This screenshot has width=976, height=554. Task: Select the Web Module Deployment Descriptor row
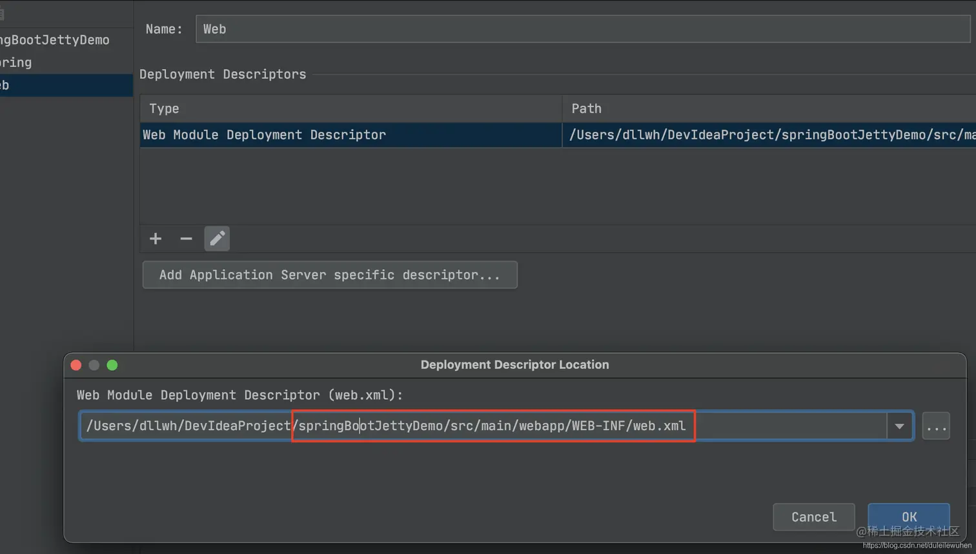pos(558,135)
